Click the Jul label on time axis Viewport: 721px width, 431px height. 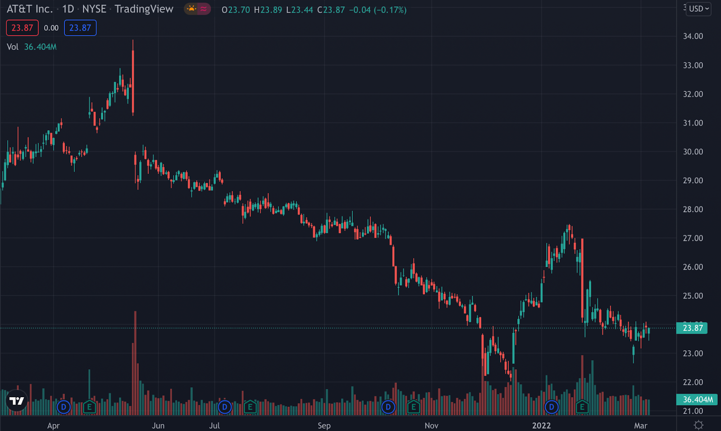(214, 426)
